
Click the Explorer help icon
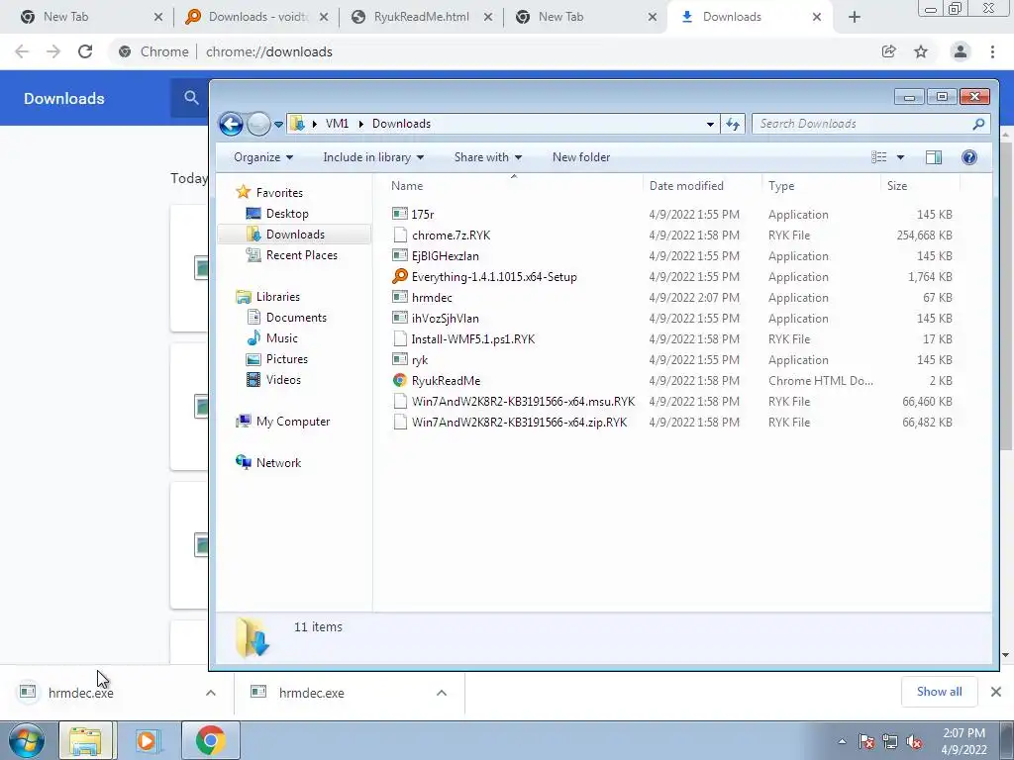tap(968, 157)
